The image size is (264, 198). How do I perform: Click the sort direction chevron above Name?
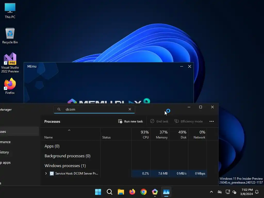(x=69, y=130)
